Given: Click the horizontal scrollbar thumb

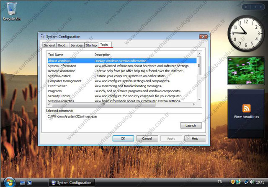Looking at the screenshot, I should click(x=103, y=104).
